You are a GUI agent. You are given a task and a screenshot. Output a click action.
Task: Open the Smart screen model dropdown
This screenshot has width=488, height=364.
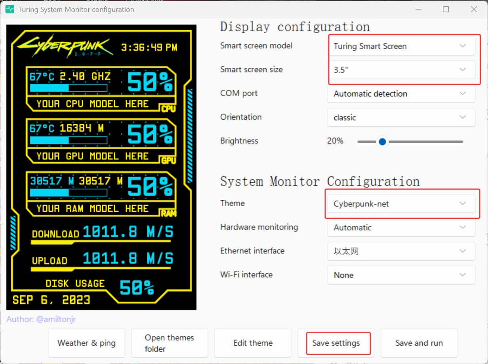click(401, 46)
